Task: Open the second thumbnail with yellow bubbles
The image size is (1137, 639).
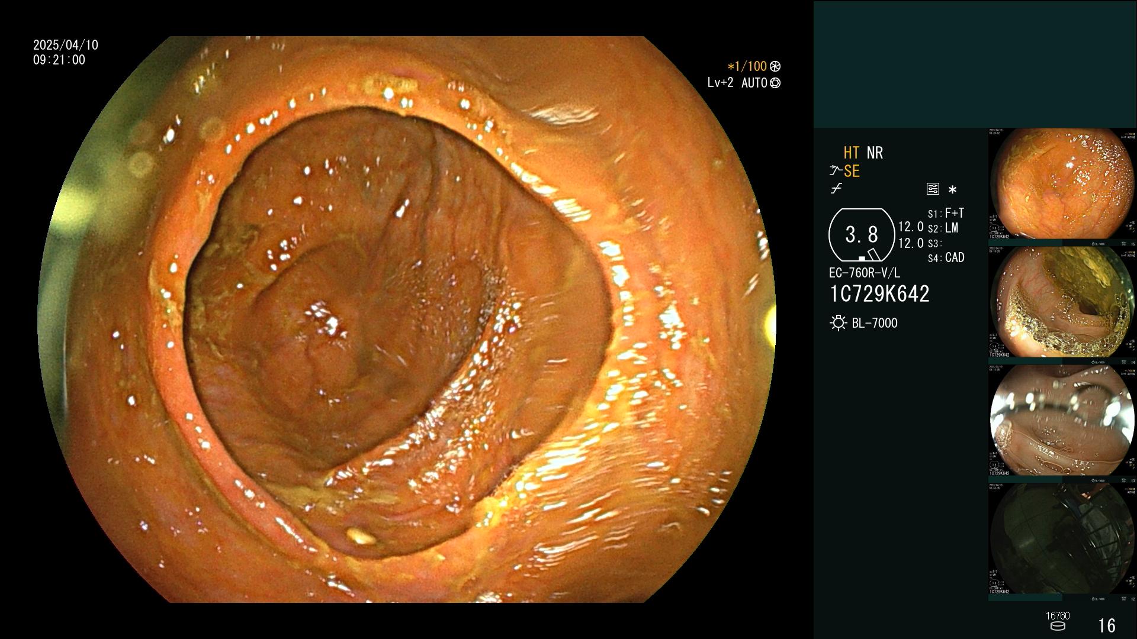Action: coord(1062,302)
